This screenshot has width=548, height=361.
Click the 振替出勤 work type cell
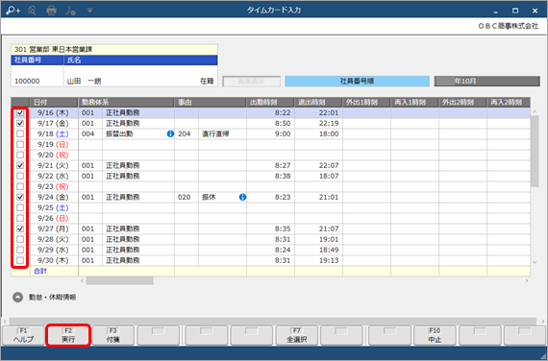click(138, 133)
